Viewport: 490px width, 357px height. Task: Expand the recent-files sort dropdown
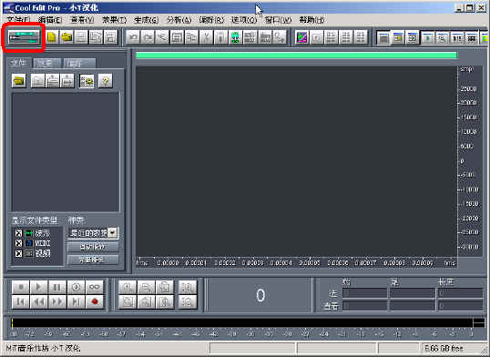click(x=113, y=233)
